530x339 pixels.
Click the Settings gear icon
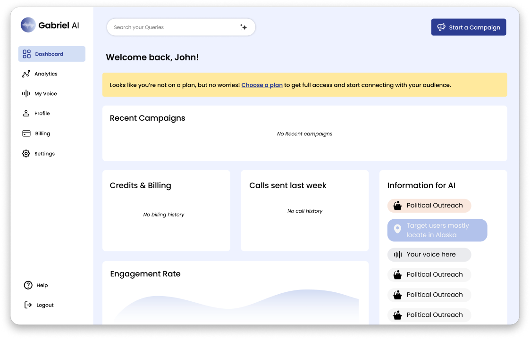(x=26, y=154)
